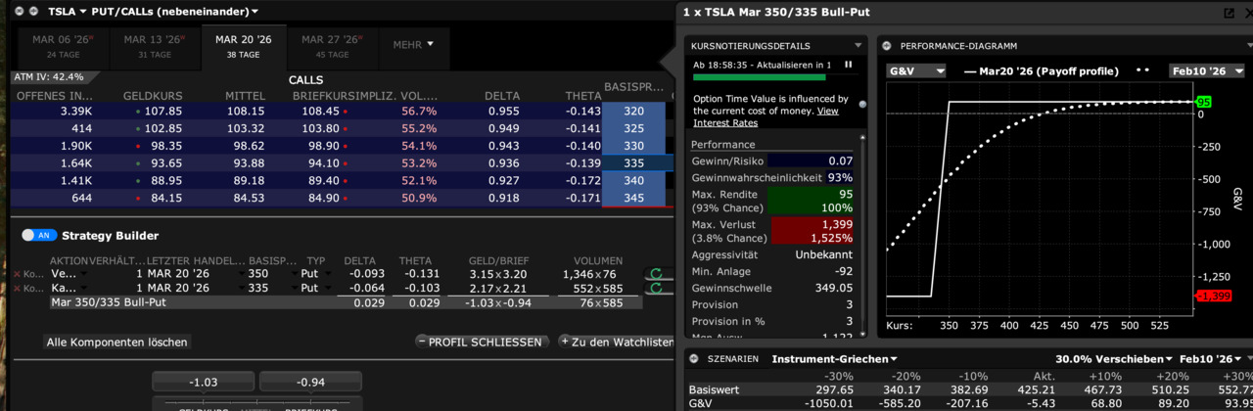Open the Instrument-Griechen scenario dropdown
Image resolution: width=1253 pixels, height=411 pixels.
coord(834,359)
